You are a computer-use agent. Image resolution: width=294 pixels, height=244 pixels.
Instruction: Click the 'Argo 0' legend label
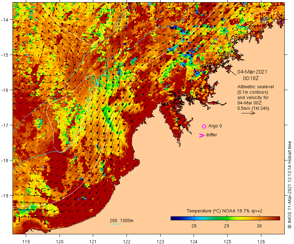click(215, 126)
